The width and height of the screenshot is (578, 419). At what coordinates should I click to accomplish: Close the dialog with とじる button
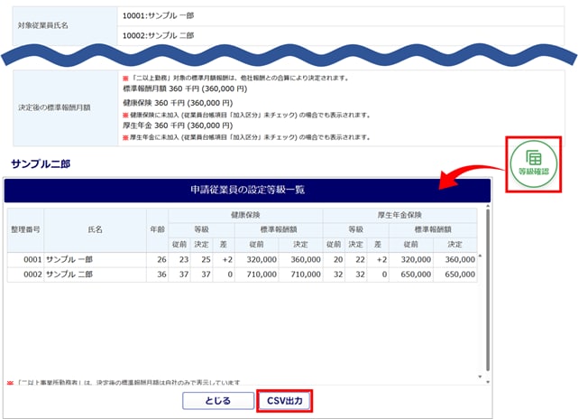click(218, 401)
